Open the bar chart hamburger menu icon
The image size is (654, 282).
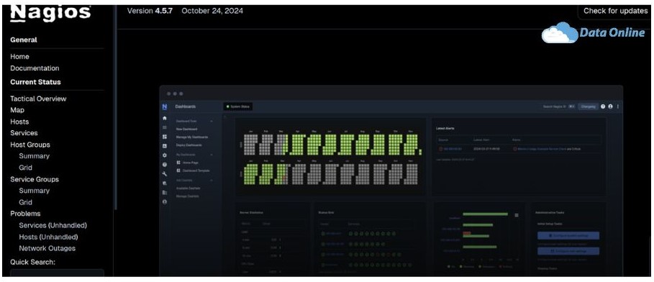click(517, 215)
